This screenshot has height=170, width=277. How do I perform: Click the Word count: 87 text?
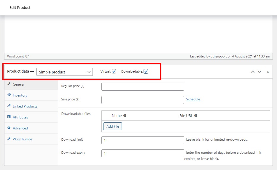tap(18, 56)
